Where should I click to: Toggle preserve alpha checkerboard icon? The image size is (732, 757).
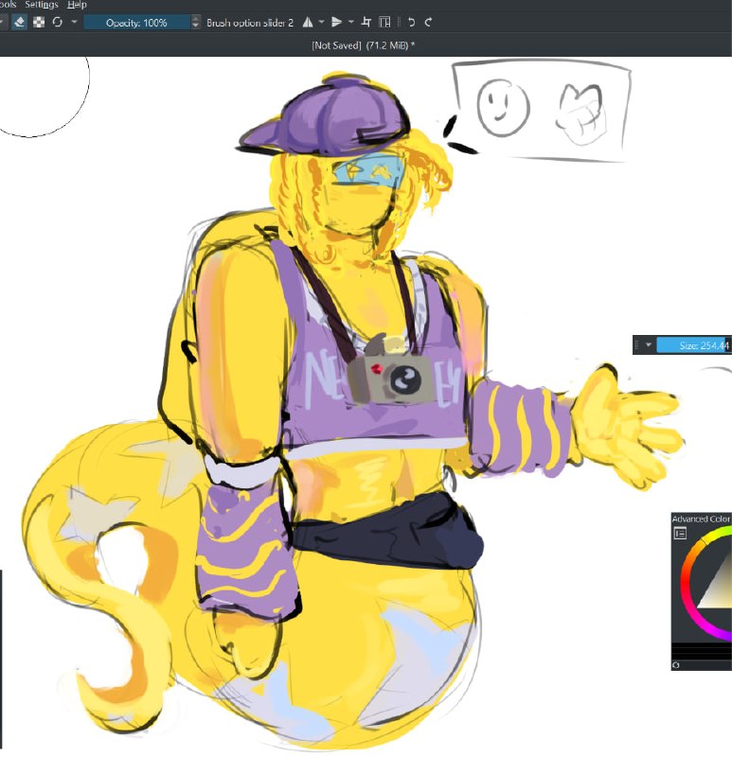coord(39,22)
